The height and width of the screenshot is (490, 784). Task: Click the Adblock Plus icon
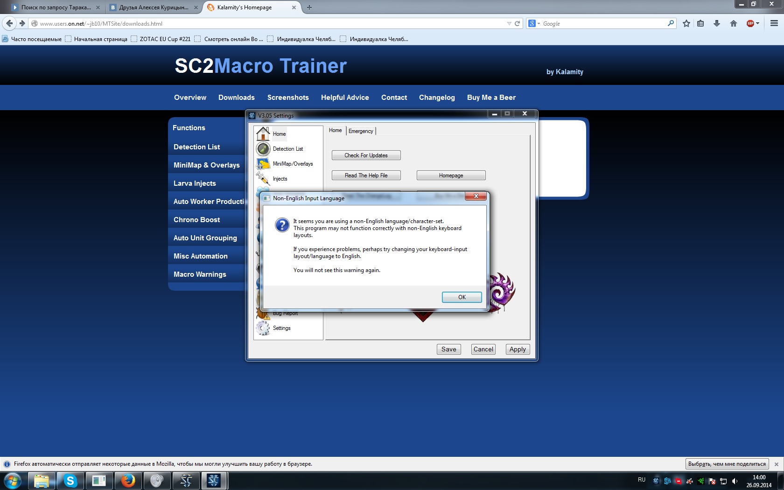(x=750, y=23)
